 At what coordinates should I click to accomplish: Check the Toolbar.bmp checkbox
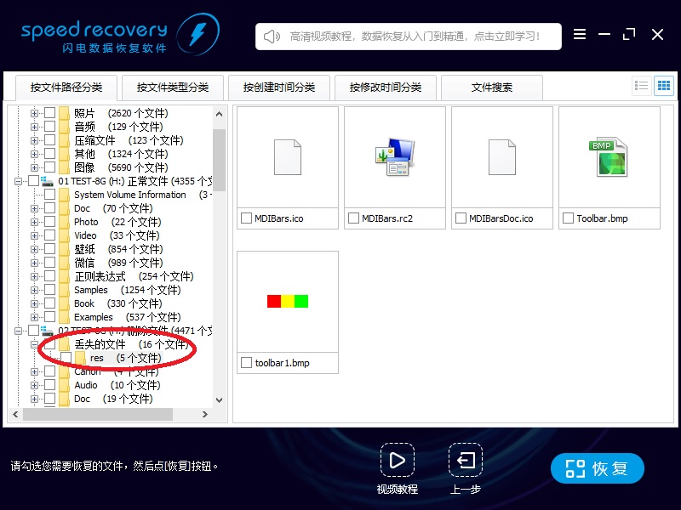[568, 218]
